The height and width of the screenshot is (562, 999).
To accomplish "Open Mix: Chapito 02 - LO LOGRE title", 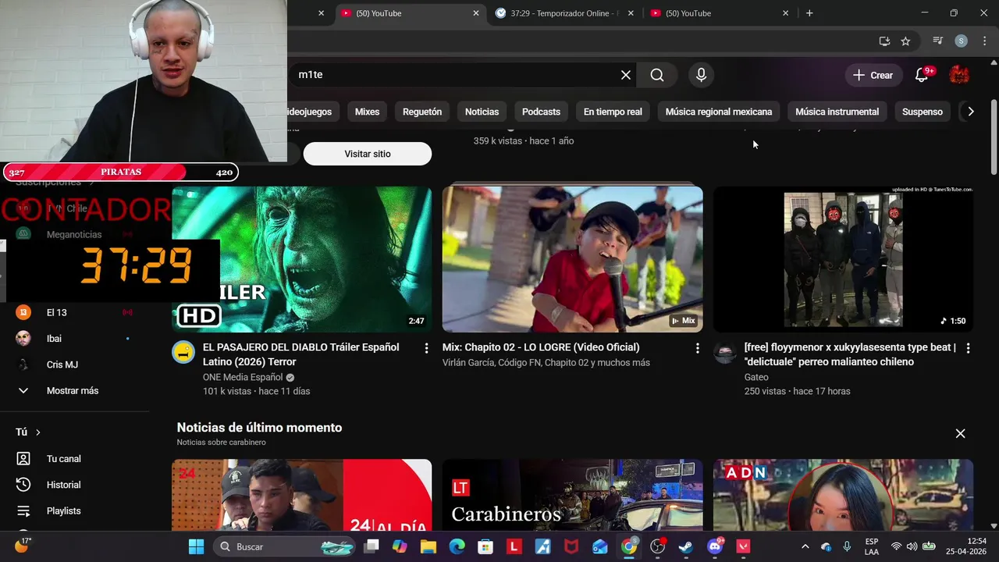I will click(541, 347).
